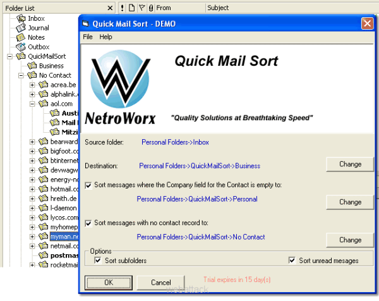379x301 pixels.
Task: Click the QuickMailSort->No Contact path text
Action: point(201,237)
